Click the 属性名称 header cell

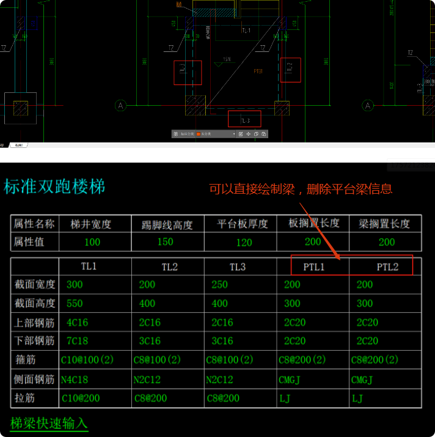tap(34, 224)
